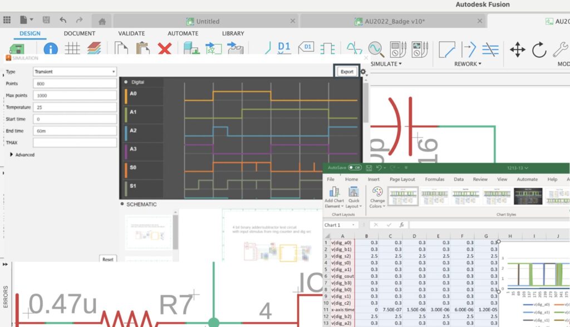Select the D1 tag Value tool
This screenshot has height=327, width=570.
(x=306, y=47)
